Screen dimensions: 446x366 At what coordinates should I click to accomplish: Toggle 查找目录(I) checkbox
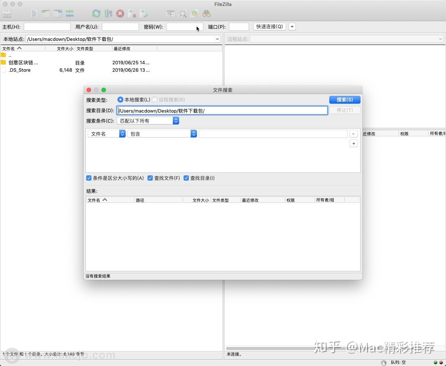coord(186,178)
